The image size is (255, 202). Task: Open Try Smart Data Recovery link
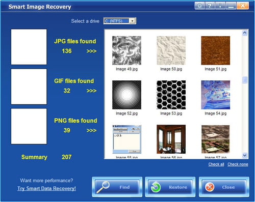pyautogui.click(x=46, y=188)
